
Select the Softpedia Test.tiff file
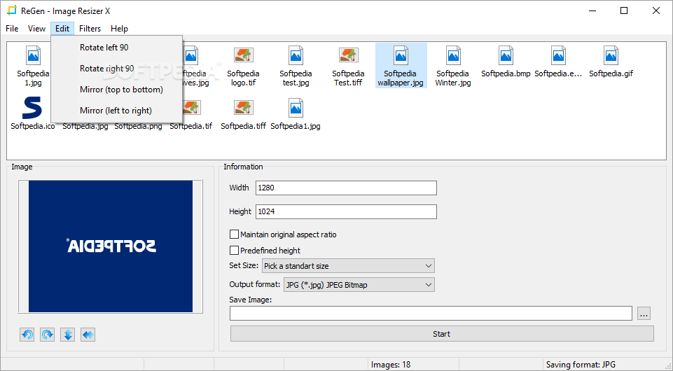[348, 66]
